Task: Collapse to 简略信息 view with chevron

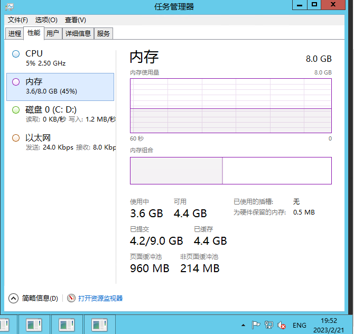Action: 14,299
